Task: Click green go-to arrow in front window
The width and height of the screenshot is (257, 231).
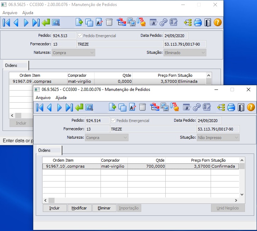Action: (x=79, y=108)
